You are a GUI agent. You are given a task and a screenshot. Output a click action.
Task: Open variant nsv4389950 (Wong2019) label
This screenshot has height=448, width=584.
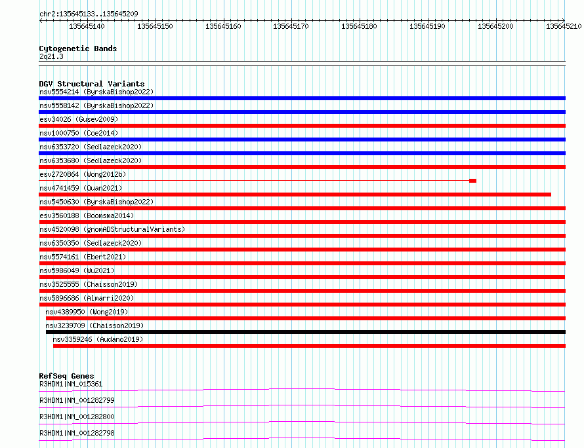click(87, 312)
